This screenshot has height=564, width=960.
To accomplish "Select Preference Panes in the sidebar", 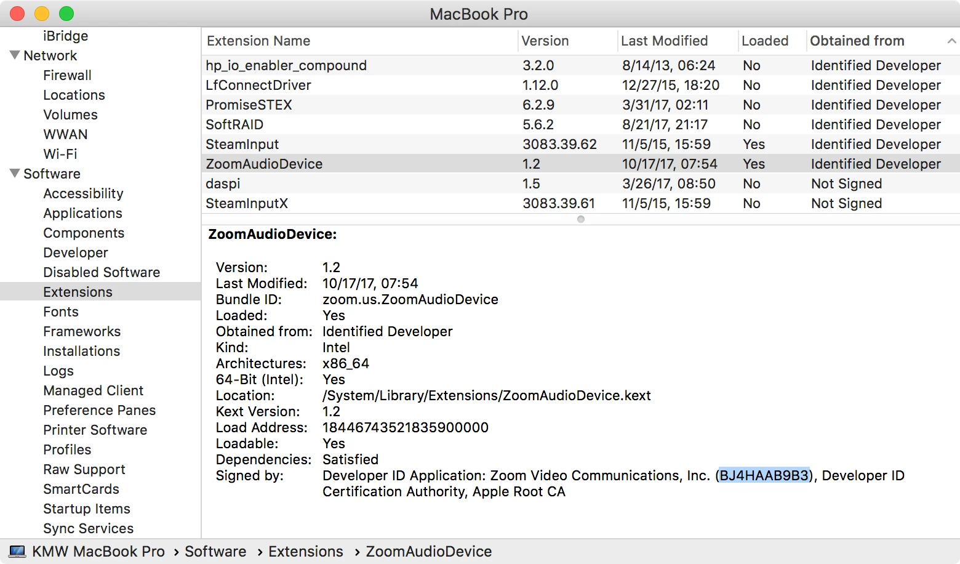I will tap(99, 410).
